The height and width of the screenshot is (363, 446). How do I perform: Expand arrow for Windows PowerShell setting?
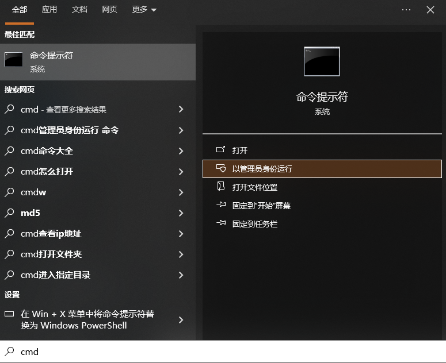click(x=181, y=320)
